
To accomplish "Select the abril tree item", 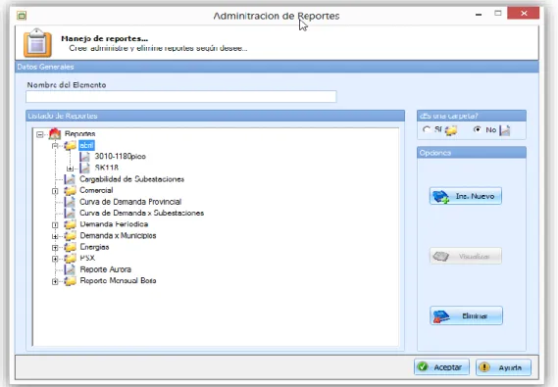I will coord(86,145).
